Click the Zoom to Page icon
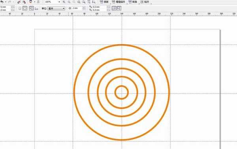Image resolution: width=237 pixels, height=149 pixels. click(89, 2)
